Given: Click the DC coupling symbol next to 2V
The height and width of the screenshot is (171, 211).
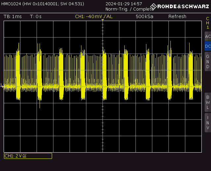Looking at the screenshot, I should [x=24, y=156].
